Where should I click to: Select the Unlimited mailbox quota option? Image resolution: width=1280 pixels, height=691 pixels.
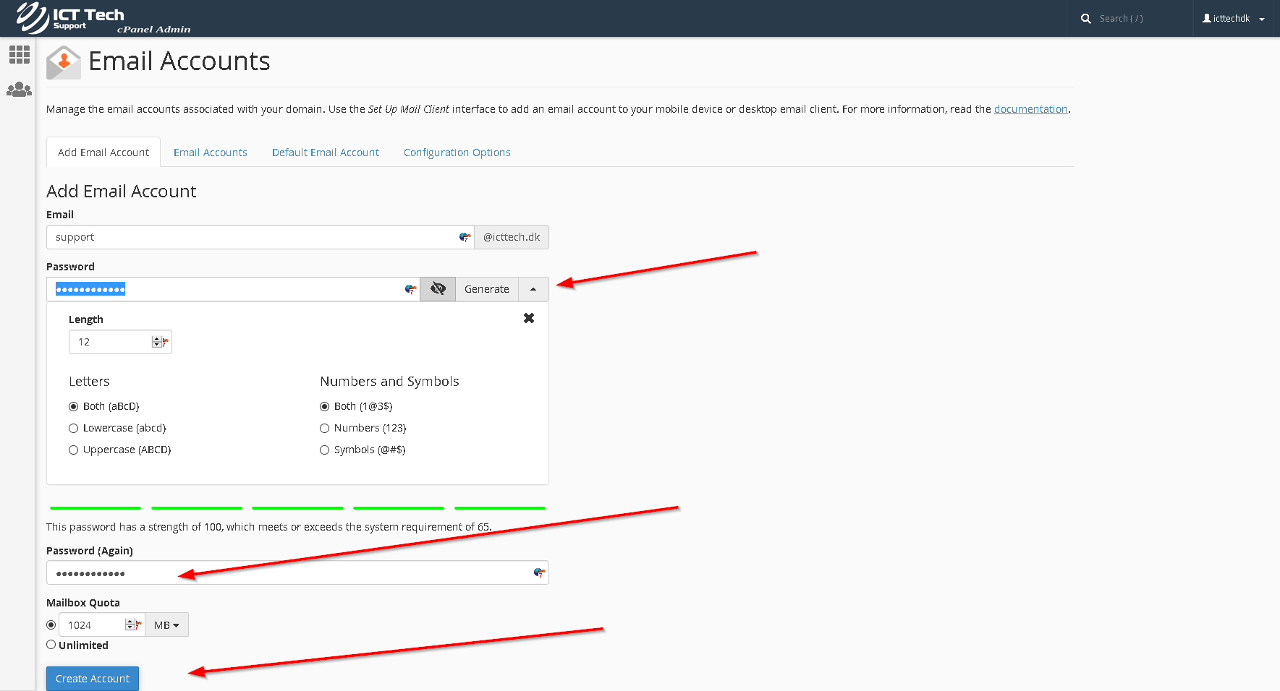[51, 644]
